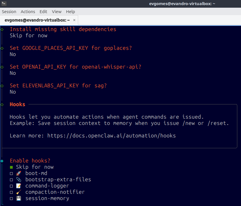The height and width of the screenshot is (206, 241).
Task: Click the 'Hooks let you automate actions' line
Action: click(x=107, y=117)
